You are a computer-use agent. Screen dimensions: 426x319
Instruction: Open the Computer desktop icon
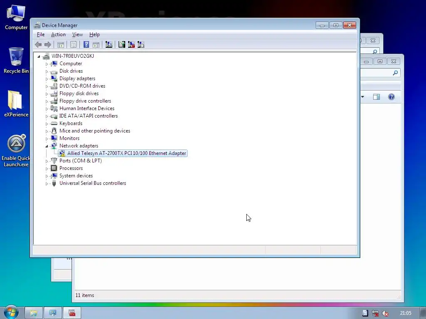[x=16, y=17]
